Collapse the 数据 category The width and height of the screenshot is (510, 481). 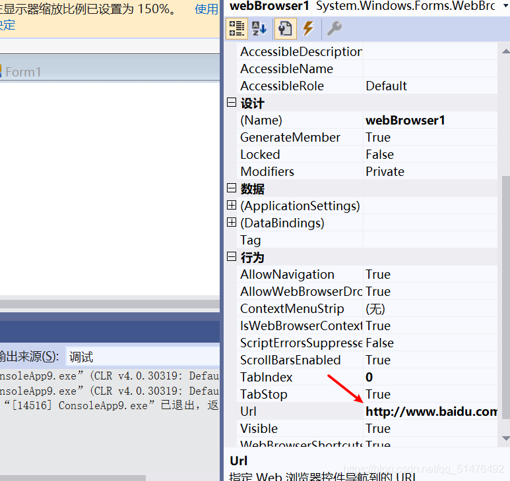point(232,188)
